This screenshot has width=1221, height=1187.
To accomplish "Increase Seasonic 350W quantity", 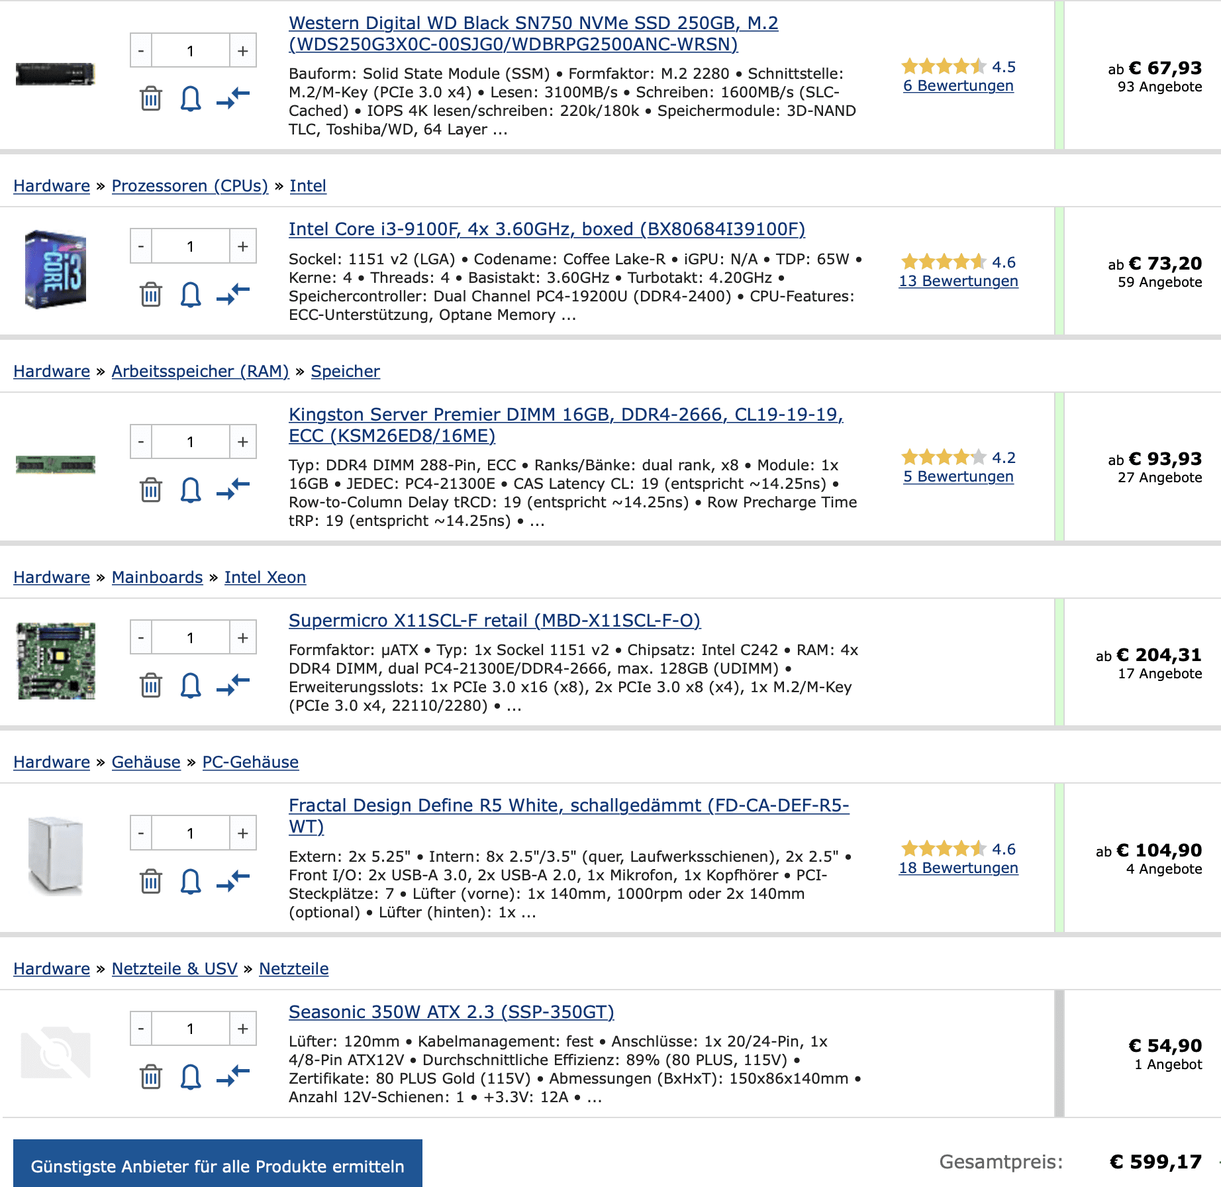I will (x=243, y=1028).
